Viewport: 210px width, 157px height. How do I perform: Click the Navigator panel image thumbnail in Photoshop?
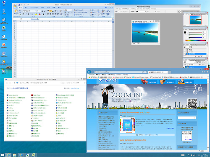point(195,20)
